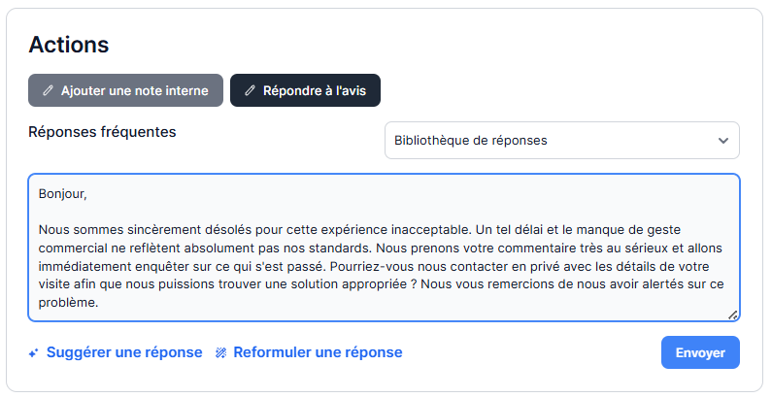Click the Suggérer une réponse link
Viewport: 772px width, 398px height.
(124, 352)
